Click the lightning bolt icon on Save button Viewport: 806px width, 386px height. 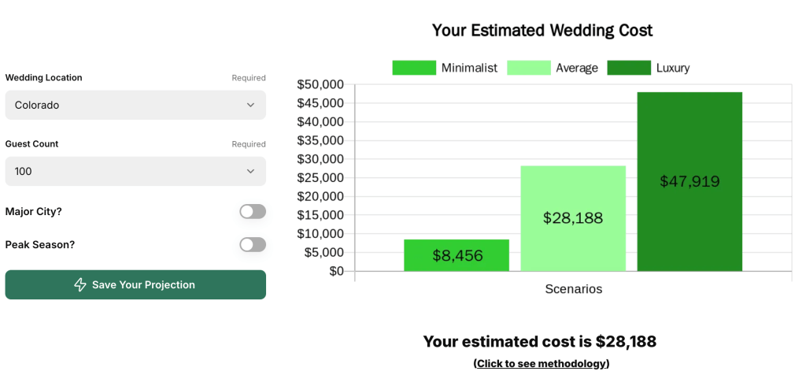pyautogui.click(x=80, y=285)
